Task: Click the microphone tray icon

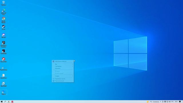Action: pyautogui.click(x=165, y=102)
